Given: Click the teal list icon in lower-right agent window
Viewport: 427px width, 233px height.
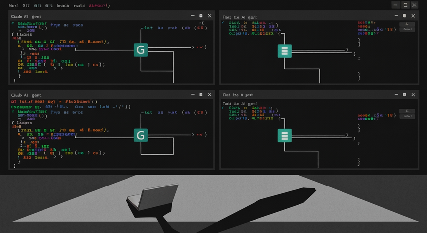Looking at the screenshot, I should click(x=285, y=136).
